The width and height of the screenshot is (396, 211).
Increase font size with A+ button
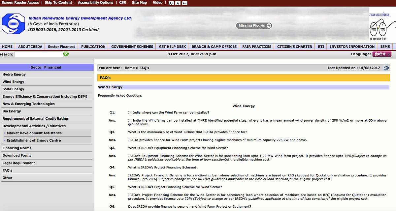(x=171, y=3)
